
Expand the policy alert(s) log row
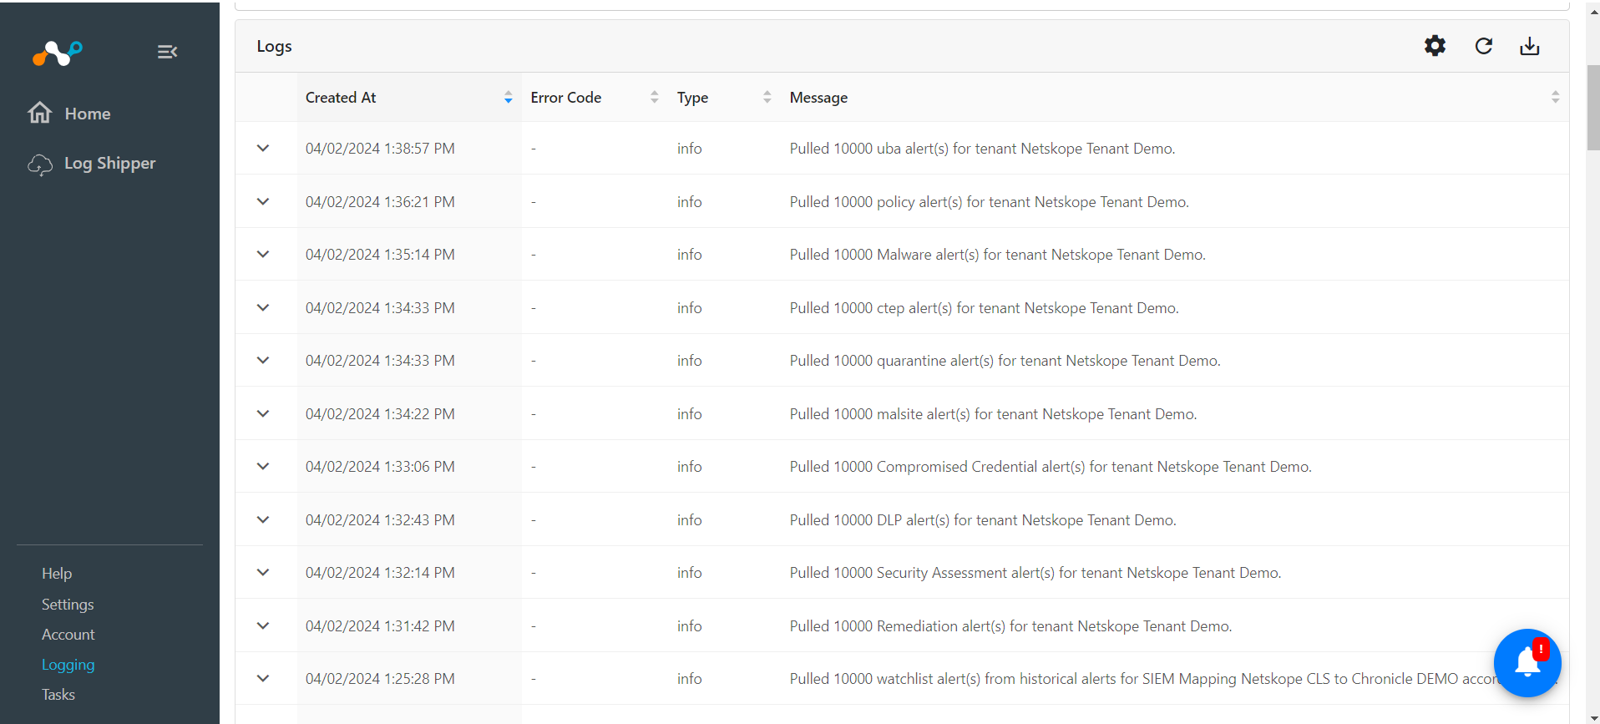(263, 201)
